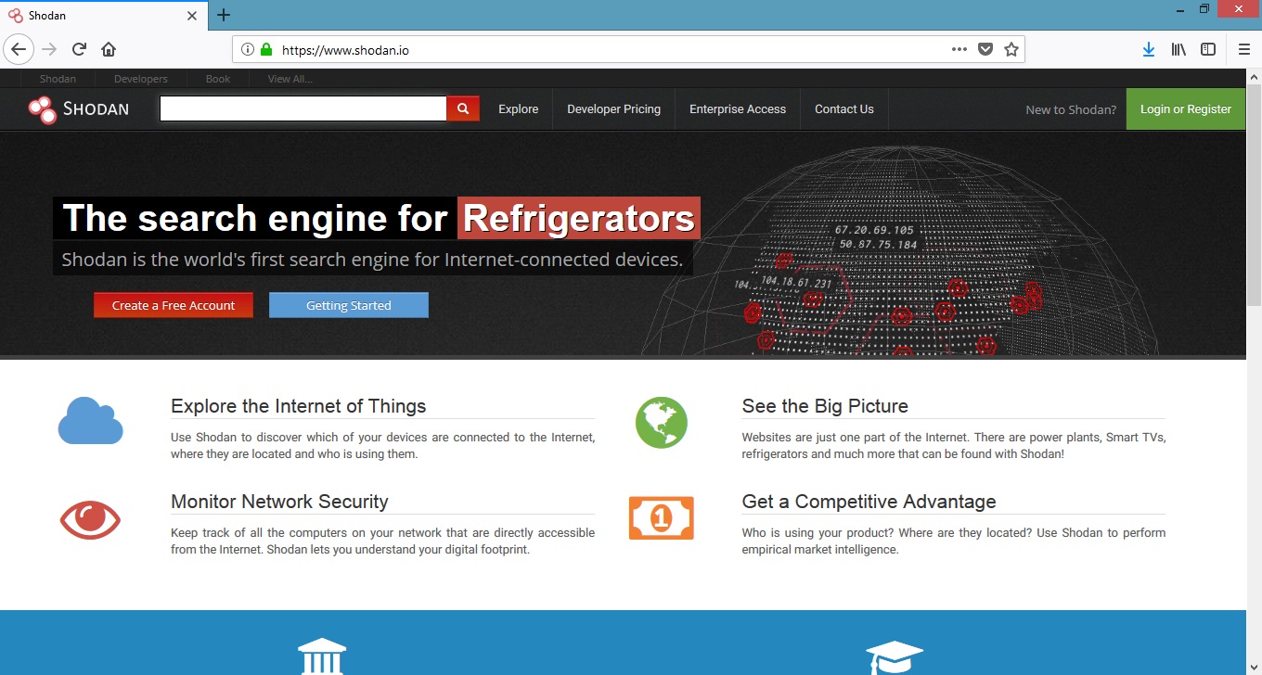The image size is (1262, 675).
Task: Click Create a Free Account button
Action: point(174,305)
